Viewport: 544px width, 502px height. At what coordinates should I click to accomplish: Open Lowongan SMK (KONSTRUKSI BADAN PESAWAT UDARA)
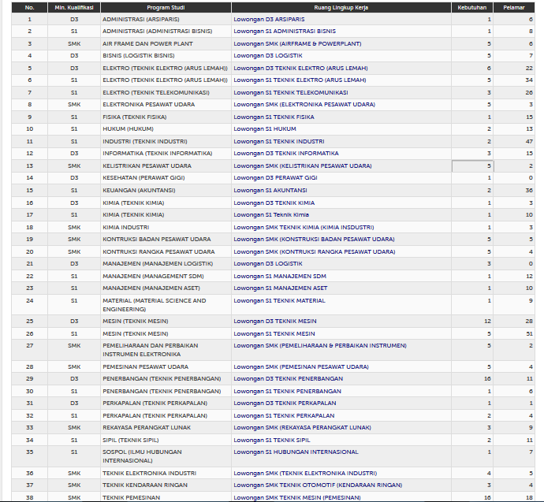click(314, 240)
